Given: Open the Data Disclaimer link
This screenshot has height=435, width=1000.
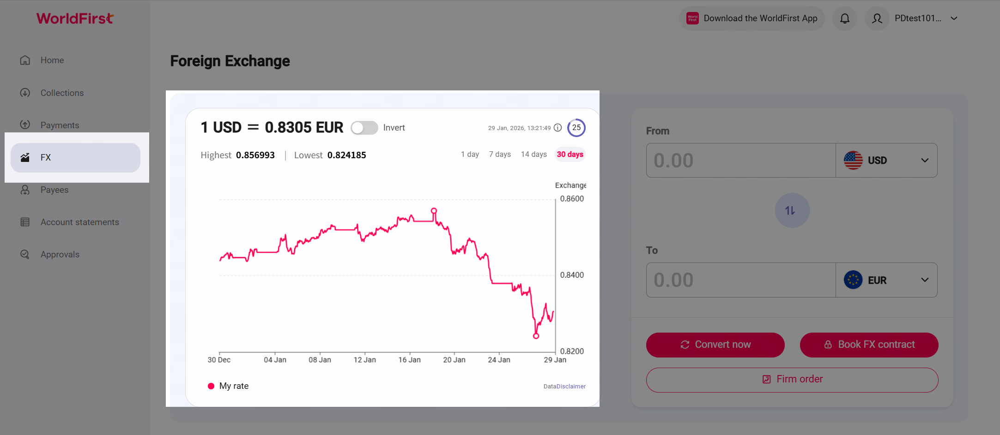Looking at the screenshot, I should click(x=570, y=387).
